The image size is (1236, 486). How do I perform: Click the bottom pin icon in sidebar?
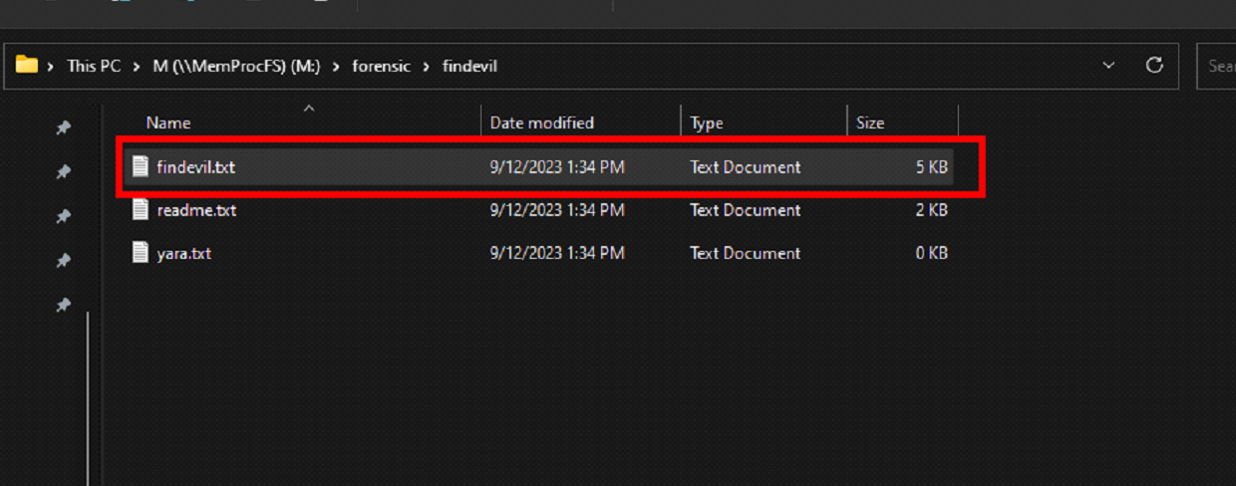coord(63,305)
